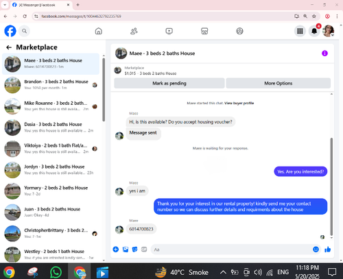Click More Options button
Viewport: 343px width, 279px height.
[279, 83]
